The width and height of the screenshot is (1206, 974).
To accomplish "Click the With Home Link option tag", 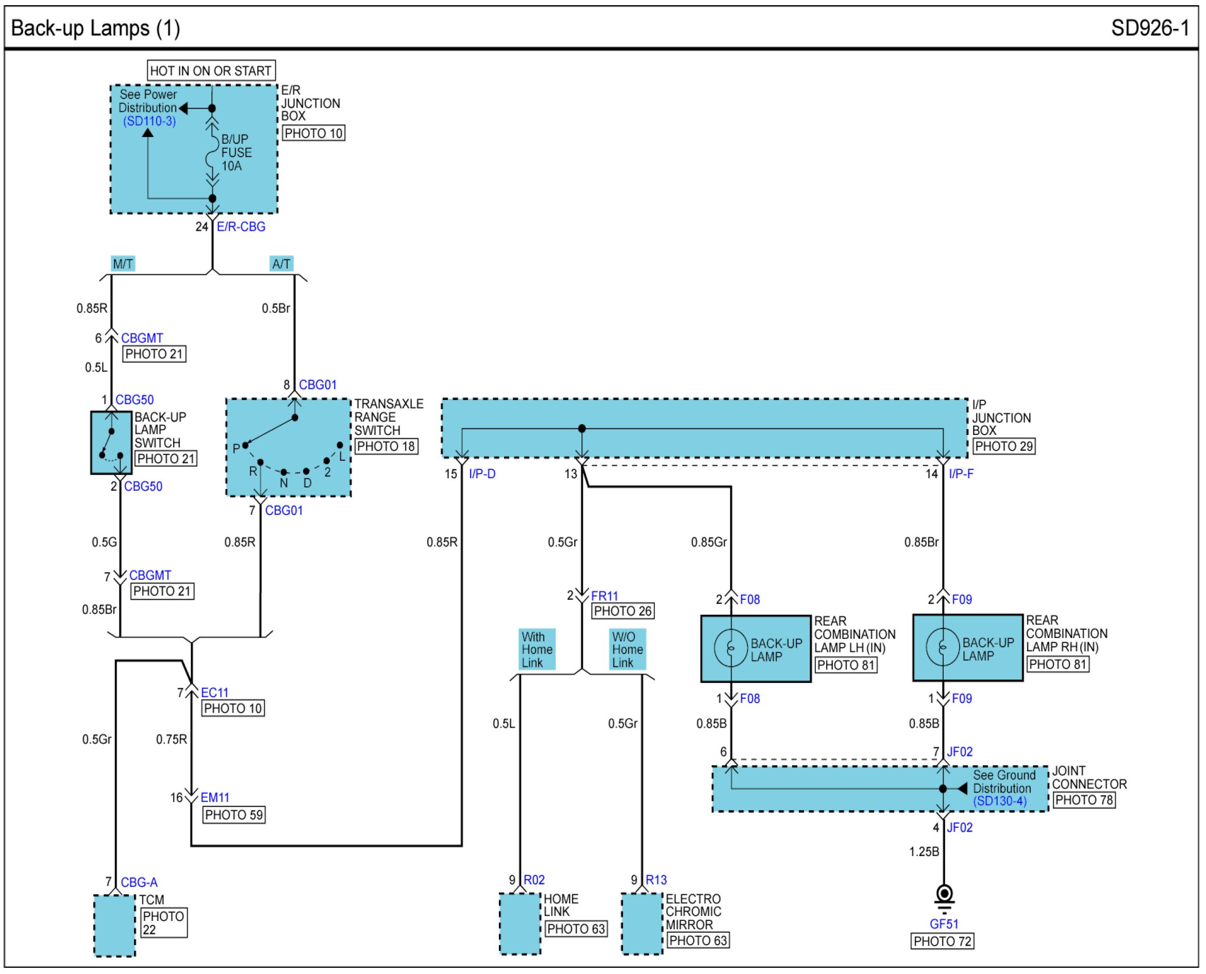I will pos(537,649).
